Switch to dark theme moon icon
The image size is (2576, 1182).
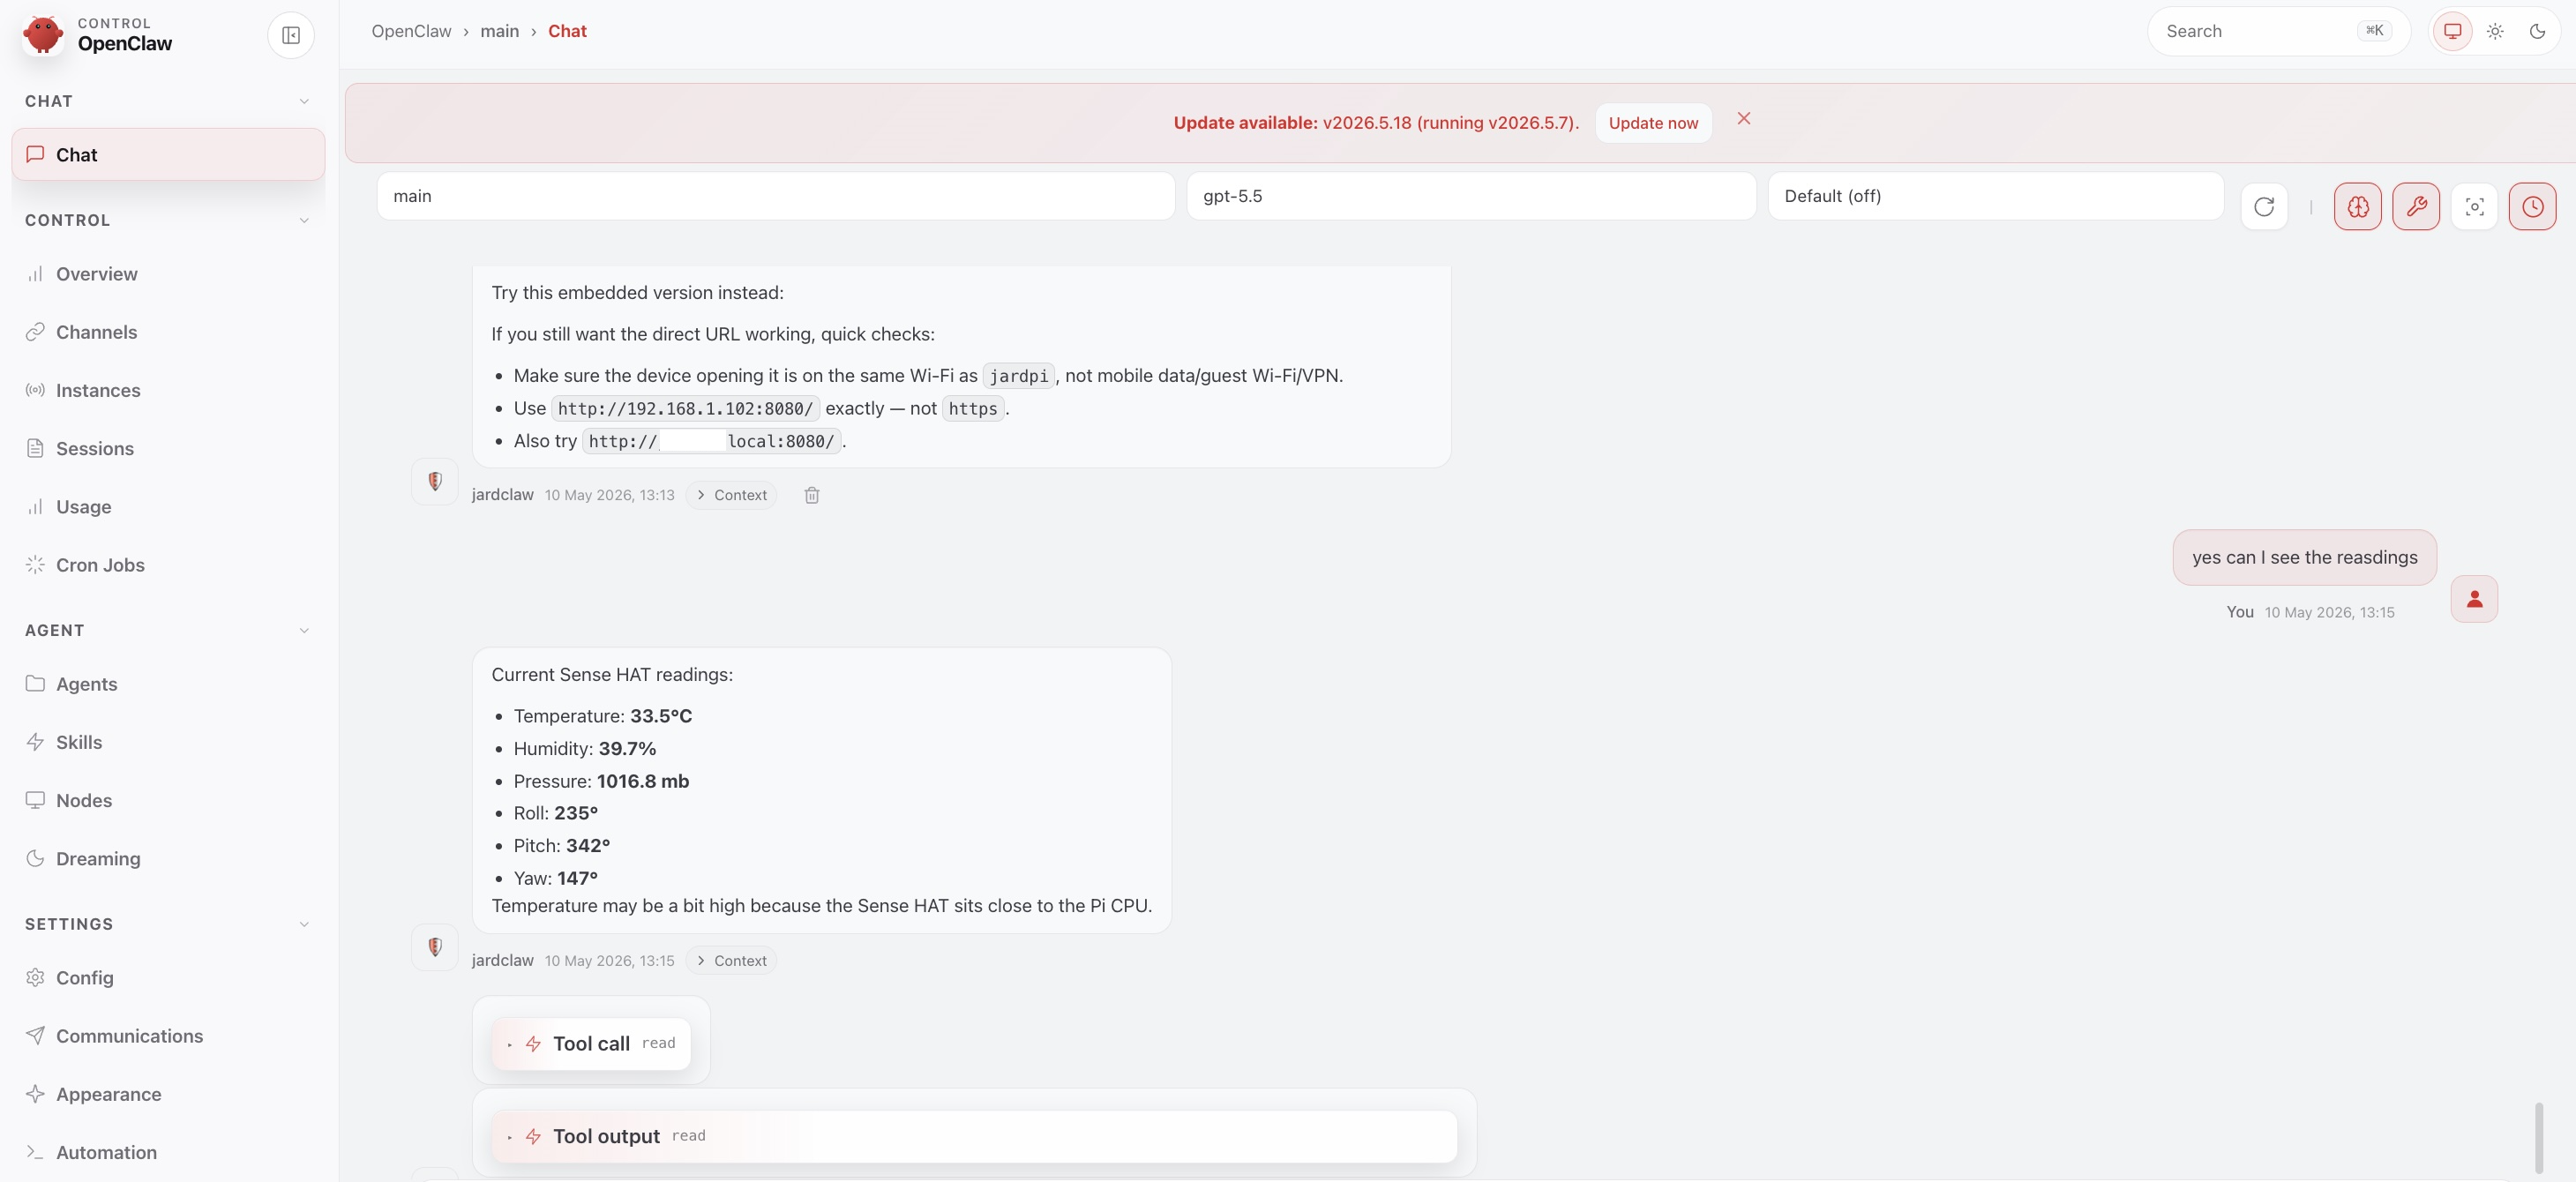[2537, 31]
